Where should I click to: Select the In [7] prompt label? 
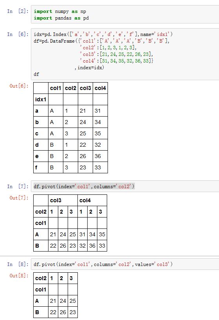click(x=18, y=186)
